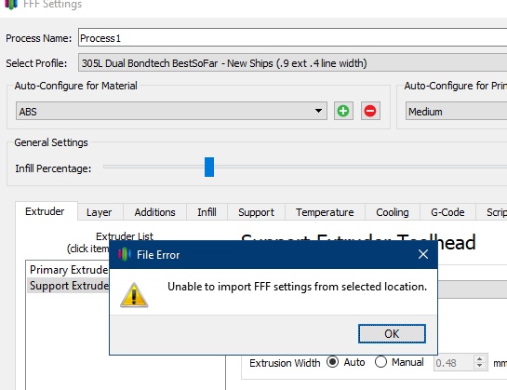Click the green add material icon
507x390 pixels.
tap(343, 111)
